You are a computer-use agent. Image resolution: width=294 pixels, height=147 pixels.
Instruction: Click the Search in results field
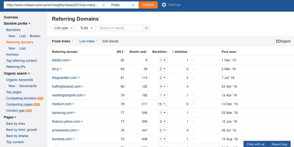[x=120, y=28]
